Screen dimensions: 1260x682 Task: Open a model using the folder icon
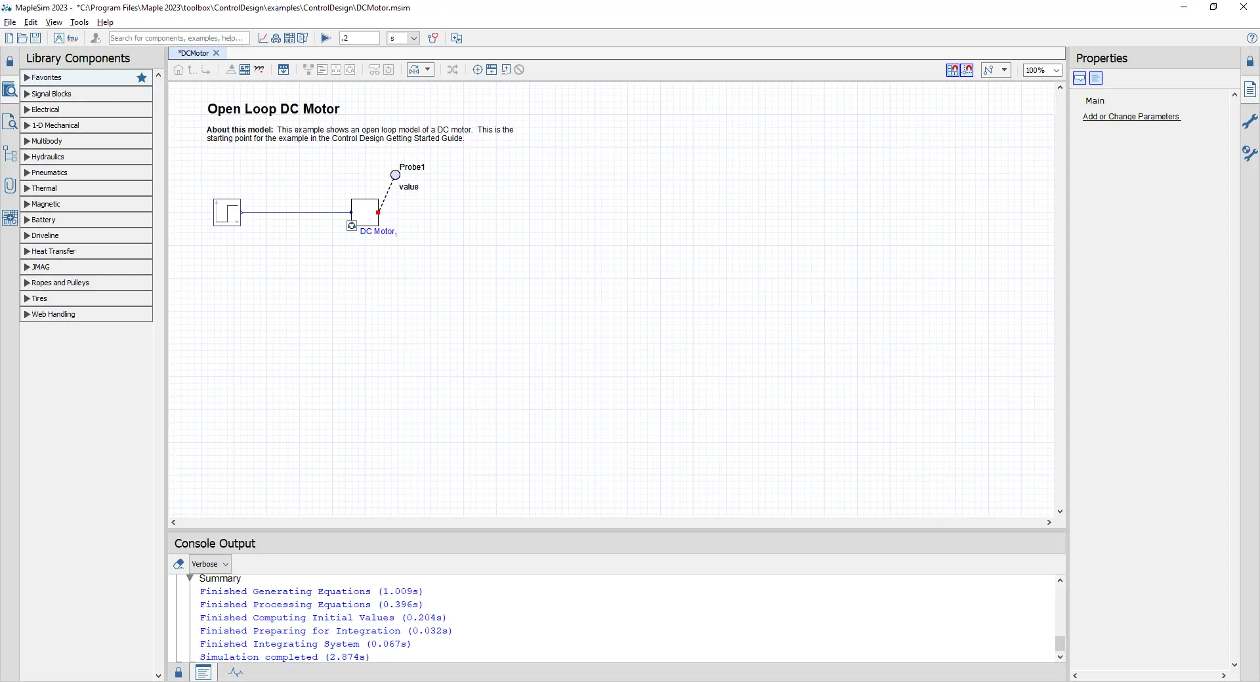pyautogui.click(x=22, y=38)
